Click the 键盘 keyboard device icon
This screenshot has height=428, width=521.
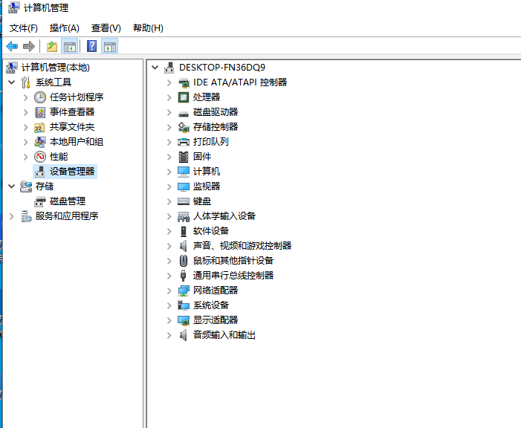(184, 201)
